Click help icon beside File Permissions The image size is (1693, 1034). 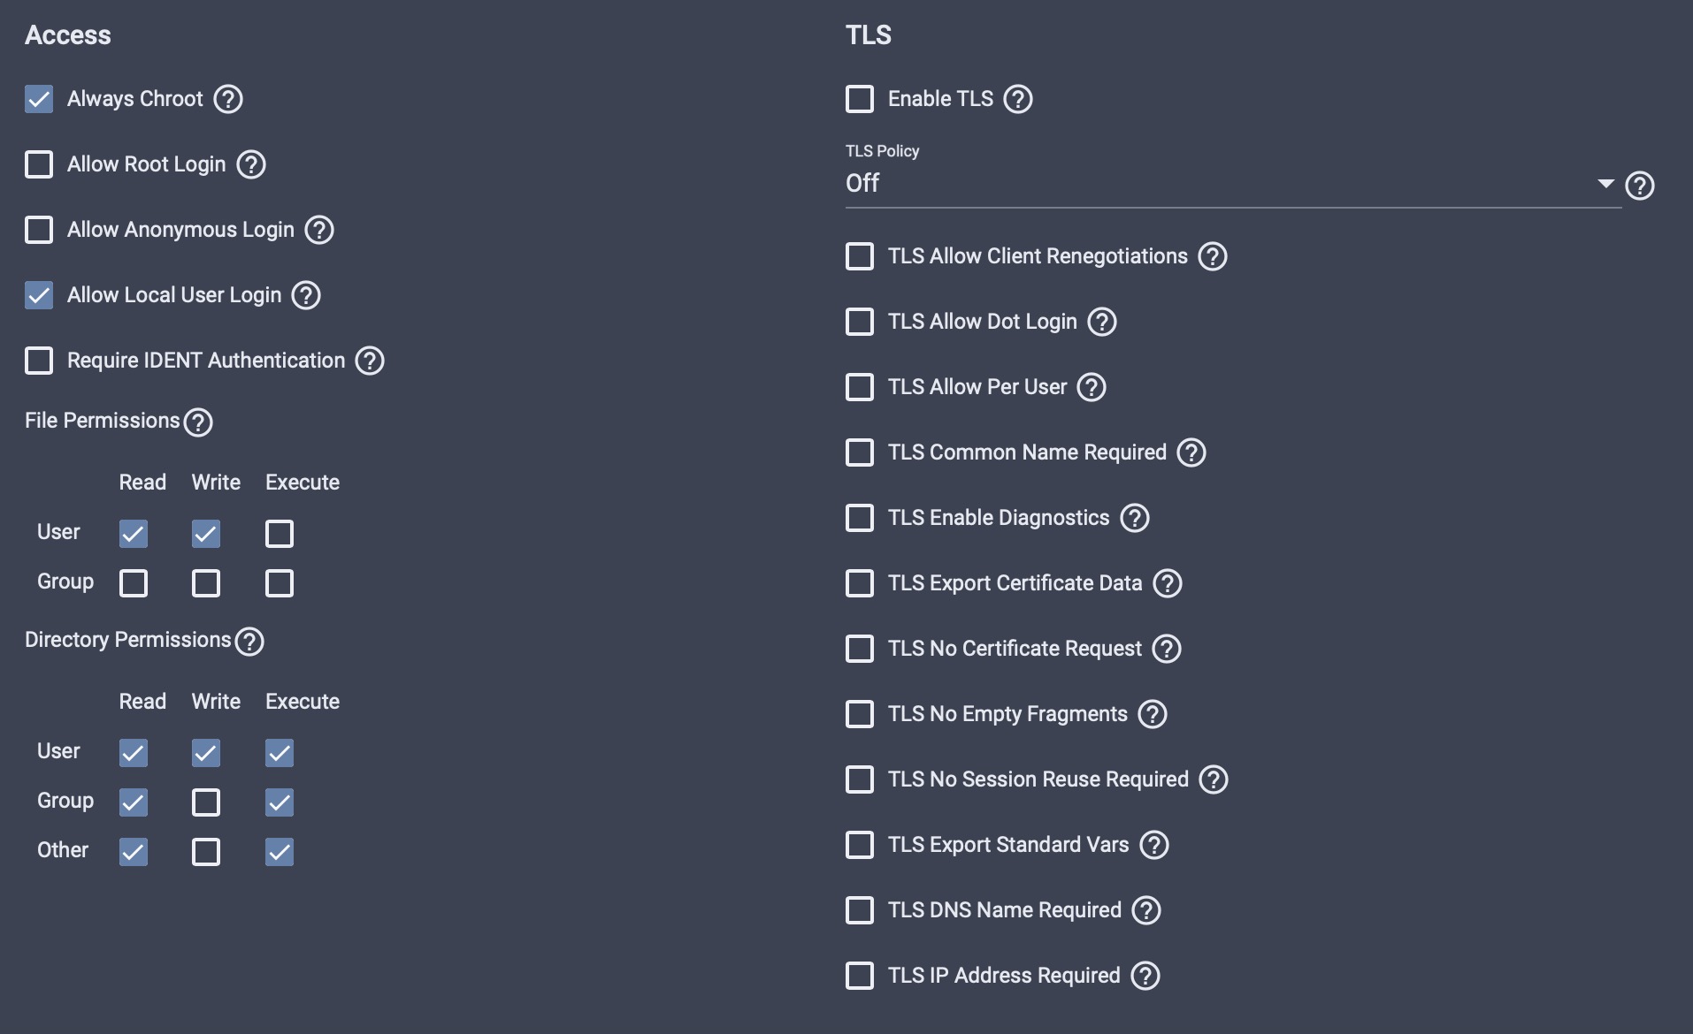(x=198, y=422)
